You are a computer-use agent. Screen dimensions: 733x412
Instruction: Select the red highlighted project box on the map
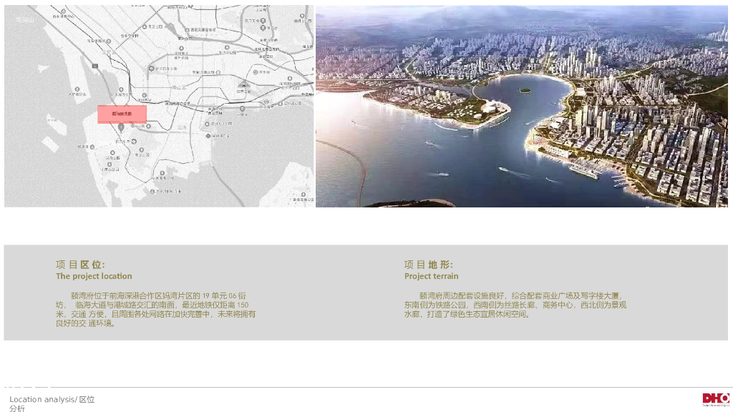122,114
